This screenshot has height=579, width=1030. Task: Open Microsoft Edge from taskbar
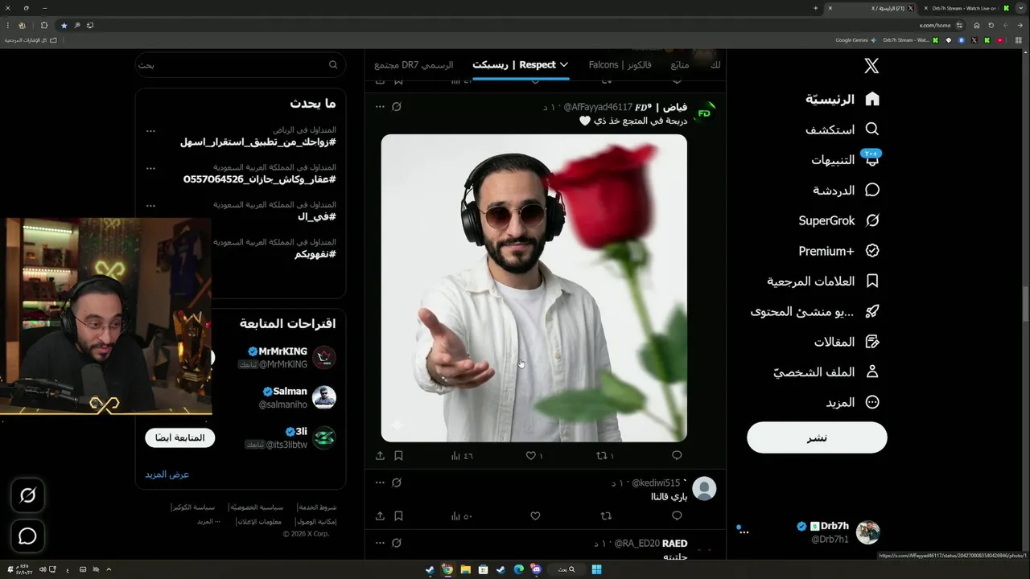coord(518,569)
